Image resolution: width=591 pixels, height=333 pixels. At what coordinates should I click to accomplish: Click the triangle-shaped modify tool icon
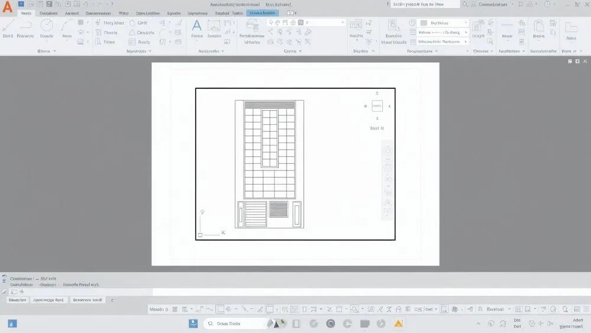[x=132, y=33]
